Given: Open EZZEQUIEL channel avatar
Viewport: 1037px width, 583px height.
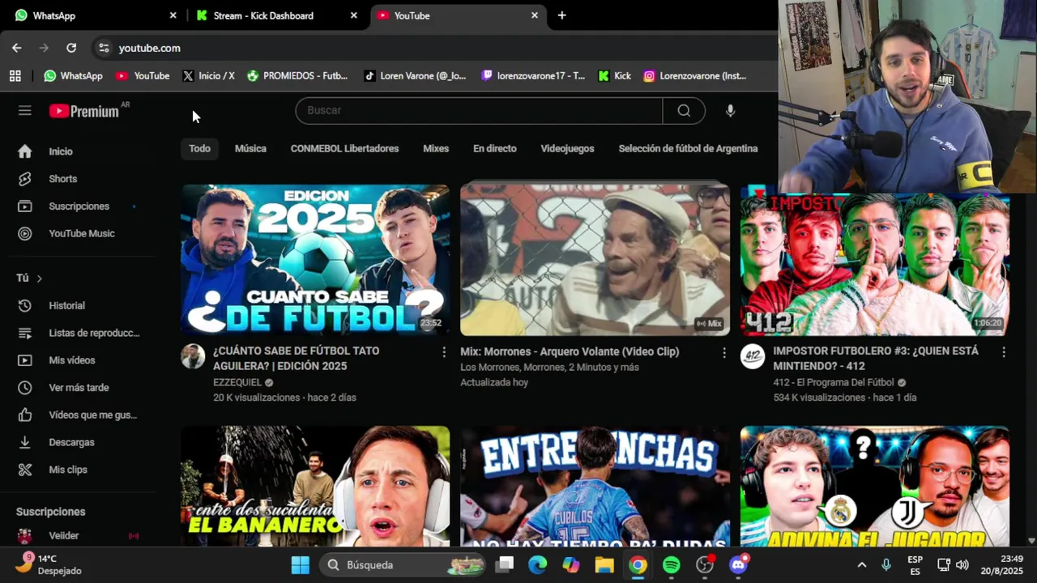Looking at the screenshot, I should [193, 356].
